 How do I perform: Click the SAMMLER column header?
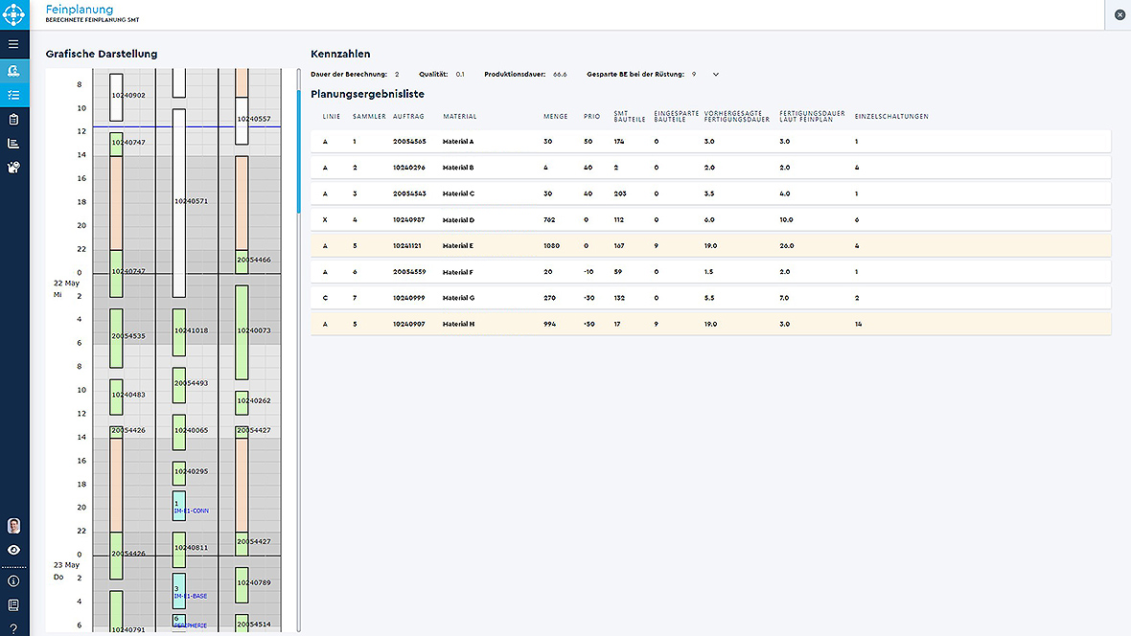point(369,116)
